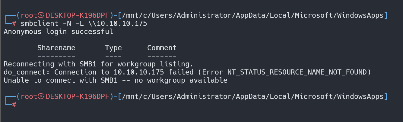Viewport: 403px width, 122px height.
Task: Click DESKTOP-K196DPF hostname in the second prompt
Action: point(77,96)
